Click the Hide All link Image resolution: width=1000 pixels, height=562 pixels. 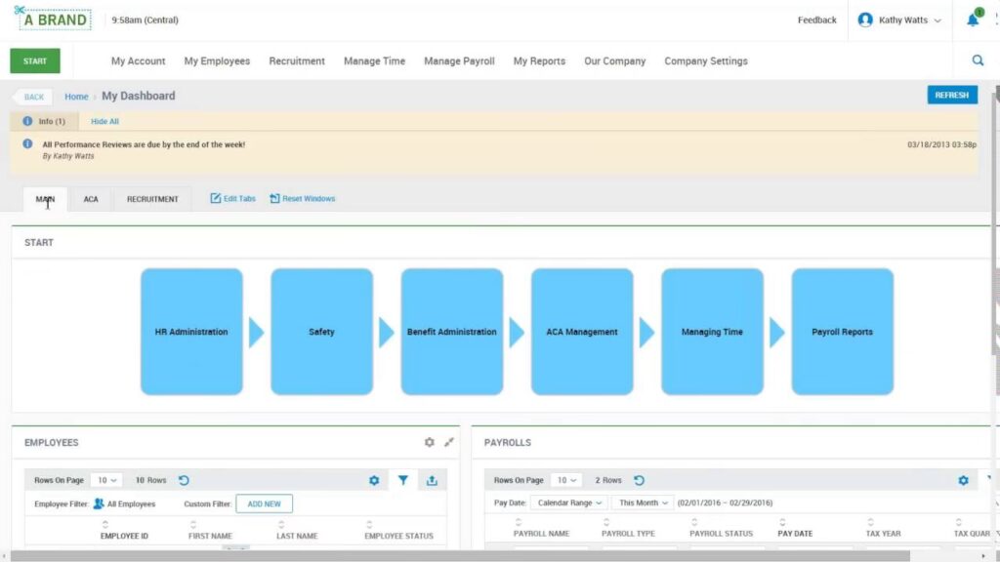pos(104,121)
